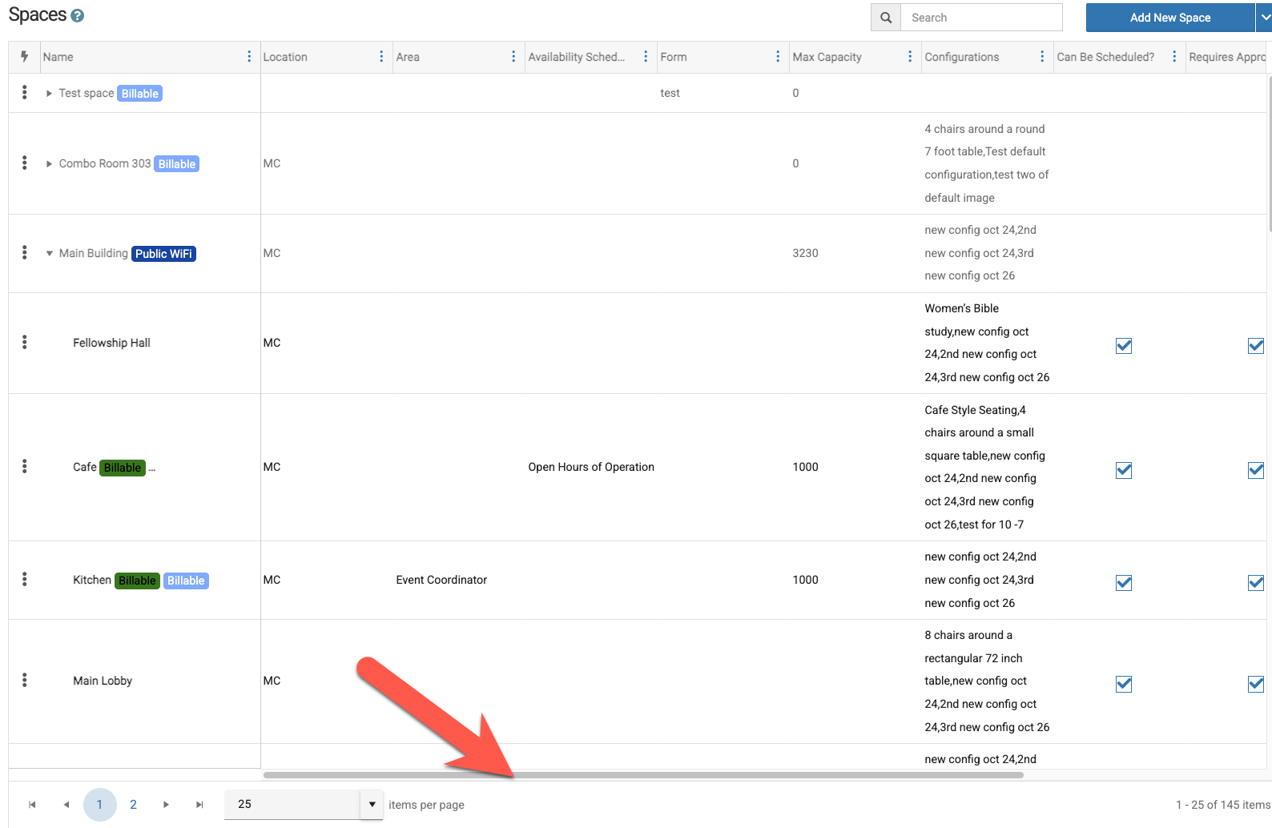Collapse the Main Building tree row

[x=50, y=254]
